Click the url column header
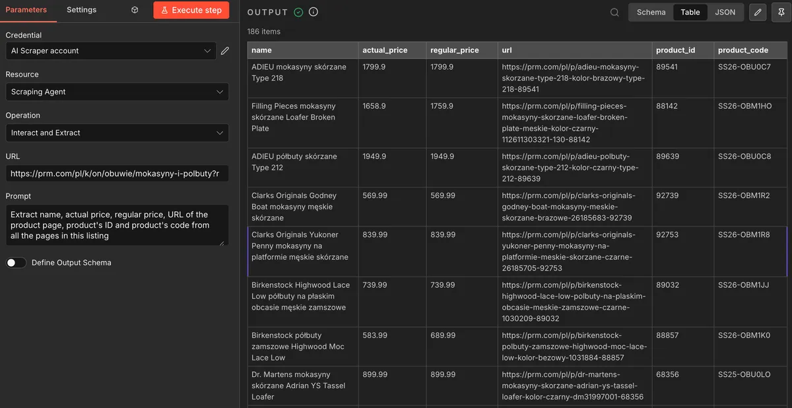 pos(575,50)
